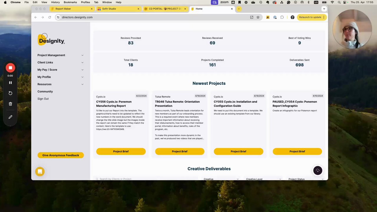Viewport: 377px width, 212px height.
Task: Open the Creative Level filter dropdown
Action: click(263, 179)
